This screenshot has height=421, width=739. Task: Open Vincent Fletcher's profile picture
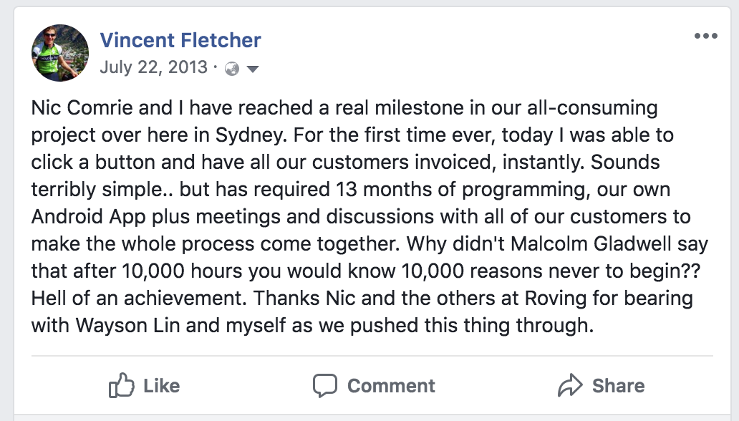point(60,53)
